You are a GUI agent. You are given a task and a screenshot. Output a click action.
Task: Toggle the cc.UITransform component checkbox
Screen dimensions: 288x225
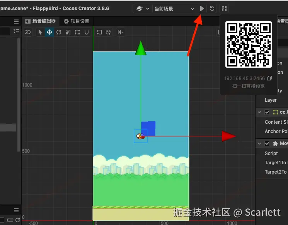point(267,112)
